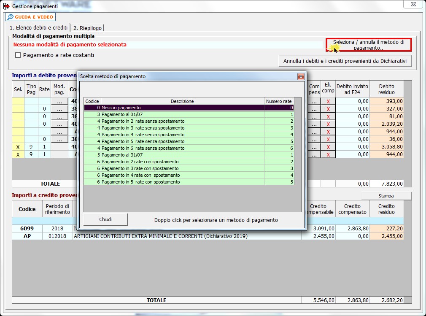Open the Guida e Video help button
This screenshot has height=316, width=426.
30,17
